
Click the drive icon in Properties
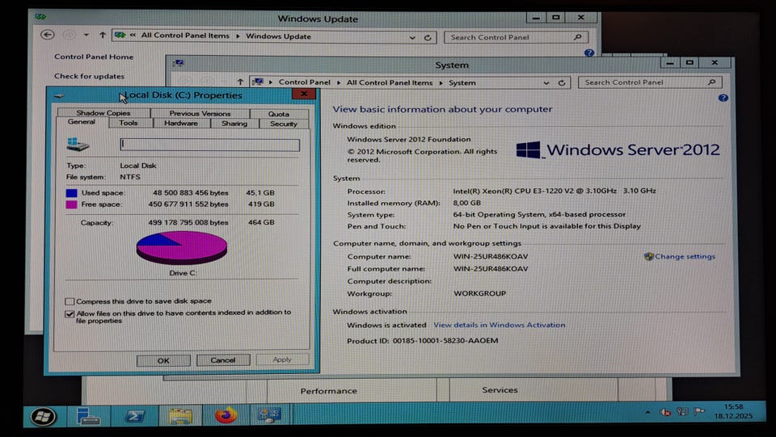(x=78, y=144)
